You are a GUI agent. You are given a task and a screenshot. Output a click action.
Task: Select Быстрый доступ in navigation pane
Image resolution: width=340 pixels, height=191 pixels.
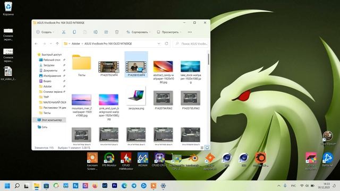(x=49, y=55)
